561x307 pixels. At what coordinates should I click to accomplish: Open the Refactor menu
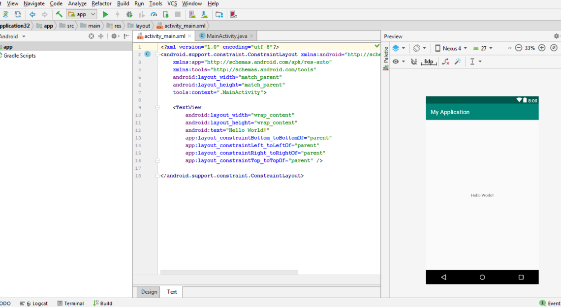[x=101, y=3]
